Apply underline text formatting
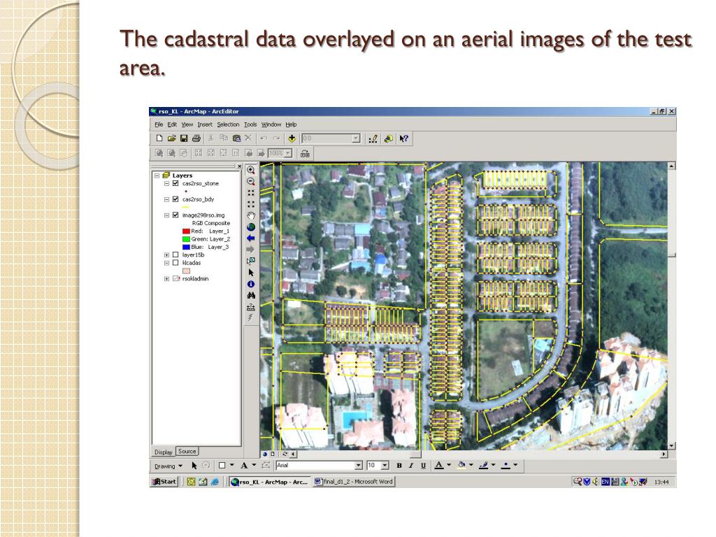The image size is (716, 537). [423, 466]
